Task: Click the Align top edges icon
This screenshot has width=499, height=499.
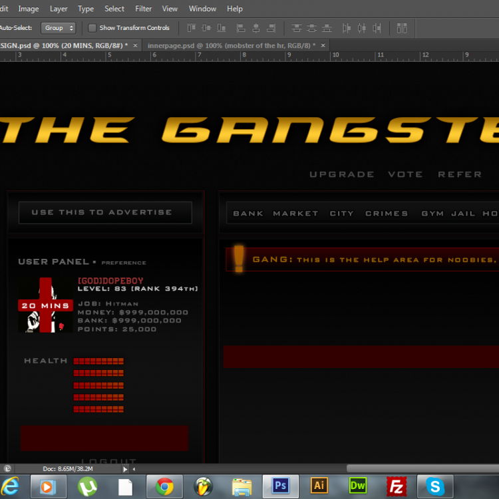Action: pyautogui.click(x=192, y=28)
